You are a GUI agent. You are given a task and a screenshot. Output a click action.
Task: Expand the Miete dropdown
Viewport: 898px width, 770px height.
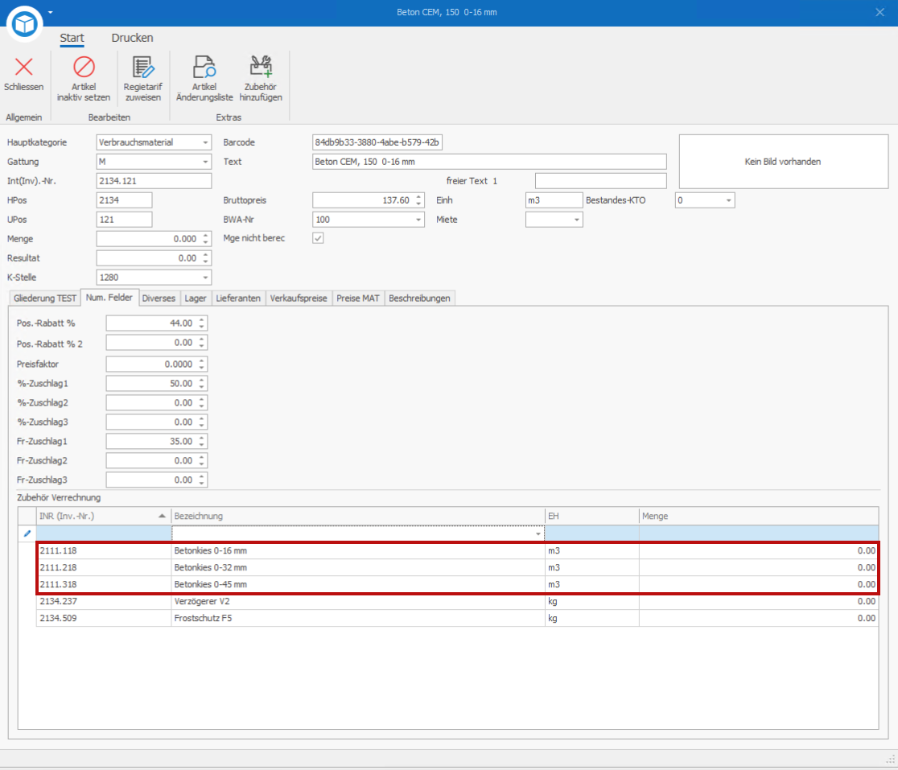click(x=577, y=220)
